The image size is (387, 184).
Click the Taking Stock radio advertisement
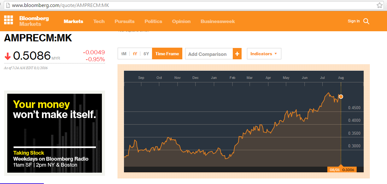(55, 133)
